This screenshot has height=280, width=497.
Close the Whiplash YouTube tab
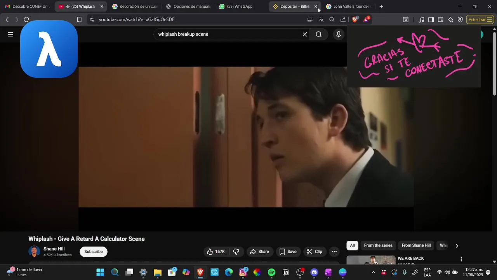tap(102, 7)
